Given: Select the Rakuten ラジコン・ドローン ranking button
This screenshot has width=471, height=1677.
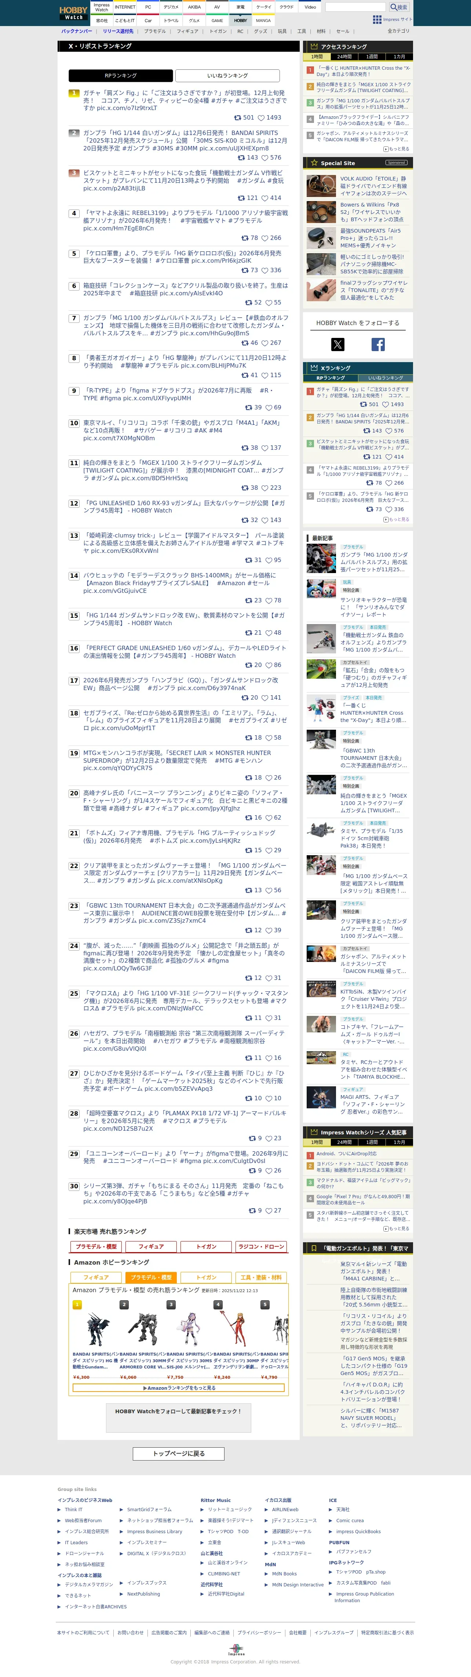Looking at the screenshot, I should [262, 1247].
